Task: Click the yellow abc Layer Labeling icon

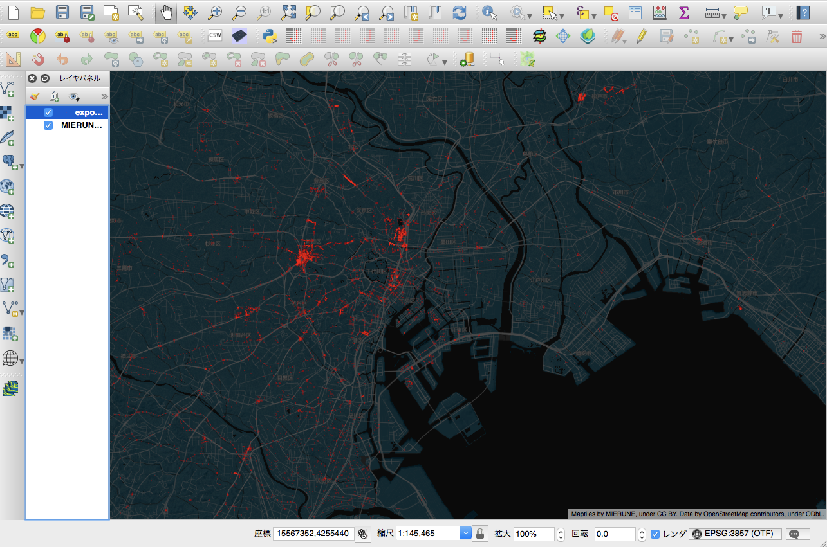Action: [14, 36]
